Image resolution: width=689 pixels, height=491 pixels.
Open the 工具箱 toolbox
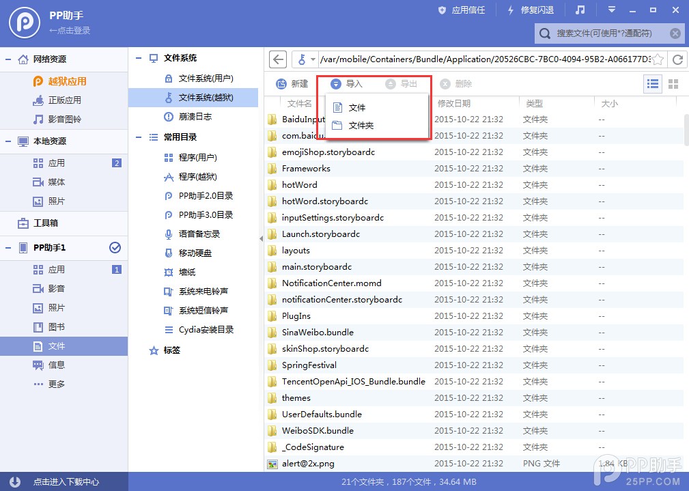click(64, 223)
